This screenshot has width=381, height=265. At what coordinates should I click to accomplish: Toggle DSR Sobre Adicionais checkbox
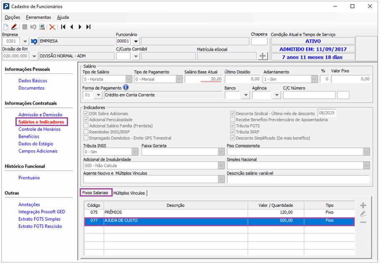click(x=86, y=114)
